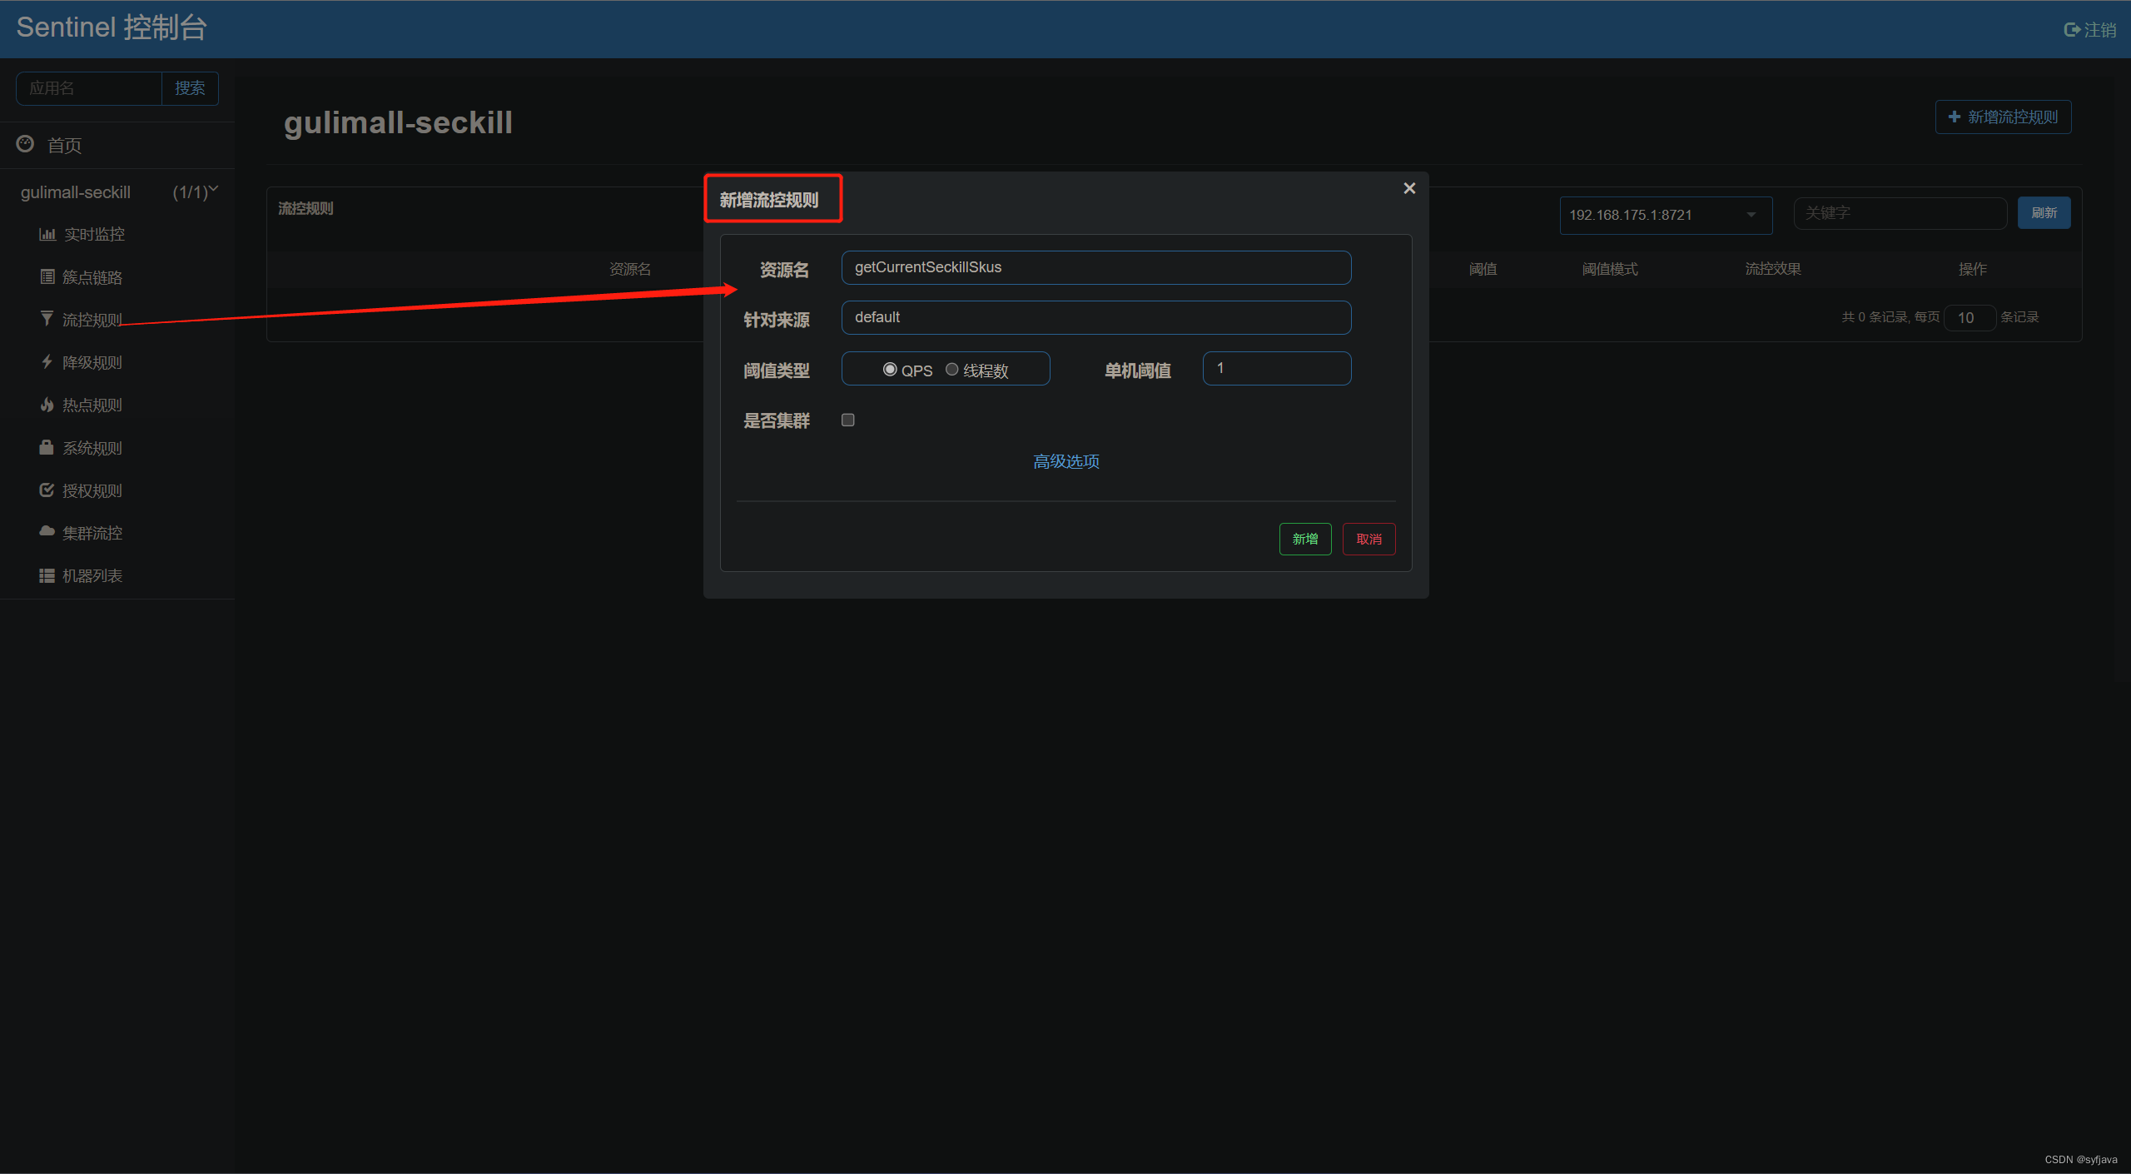Focus the 资源名 input field
Viewport: 2131px width, 1174px height.
tap(1095, 267)
